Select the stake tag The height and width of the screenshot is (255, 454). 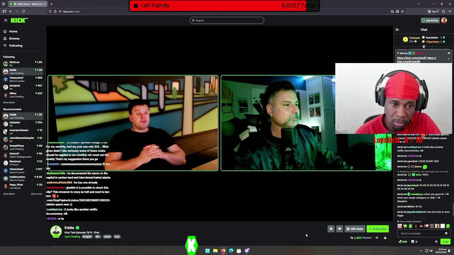(x=107, y=237)
